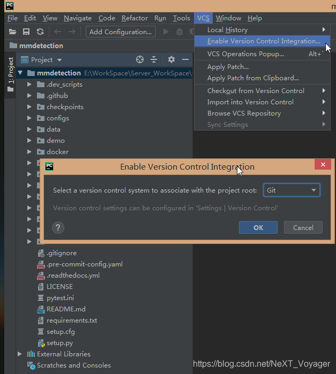
Task: Click the Forward navigation arrow
Action: tap(72, 32)
